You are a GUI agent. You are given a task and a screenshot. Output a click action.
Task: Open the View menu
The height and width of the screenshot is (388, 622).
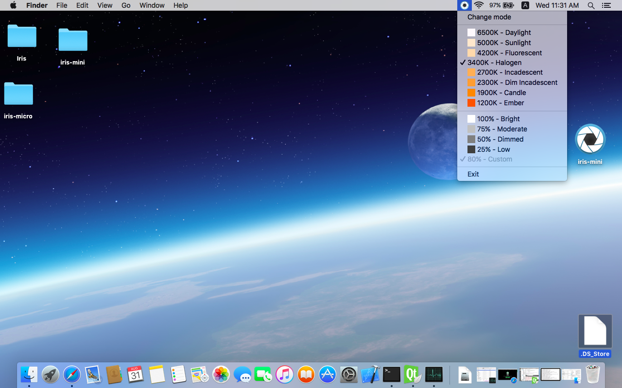coord(105,5)
